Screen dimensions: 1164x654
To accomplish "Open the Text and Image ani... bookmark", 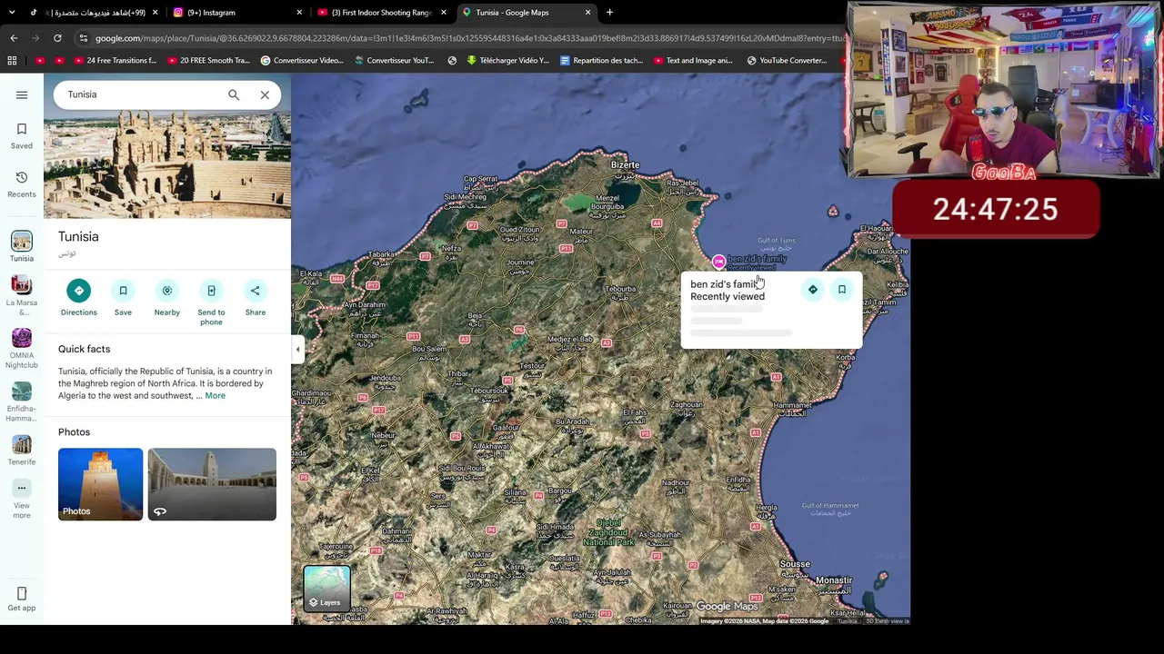I will coord(692,61).
